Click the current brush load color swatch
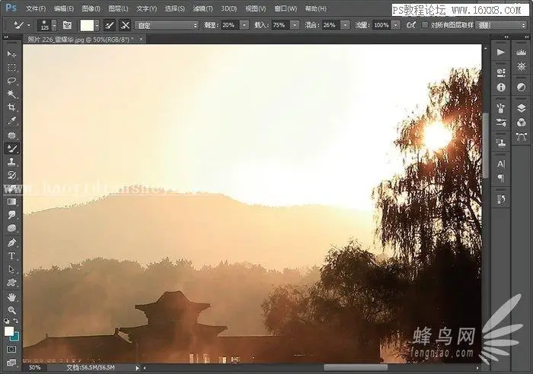 (x=87, y=25)
